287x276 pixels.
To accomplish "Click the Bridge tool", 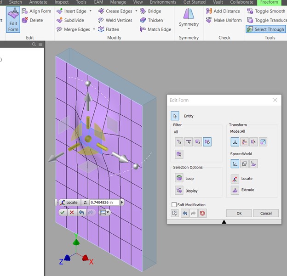I will click(151, 11).
